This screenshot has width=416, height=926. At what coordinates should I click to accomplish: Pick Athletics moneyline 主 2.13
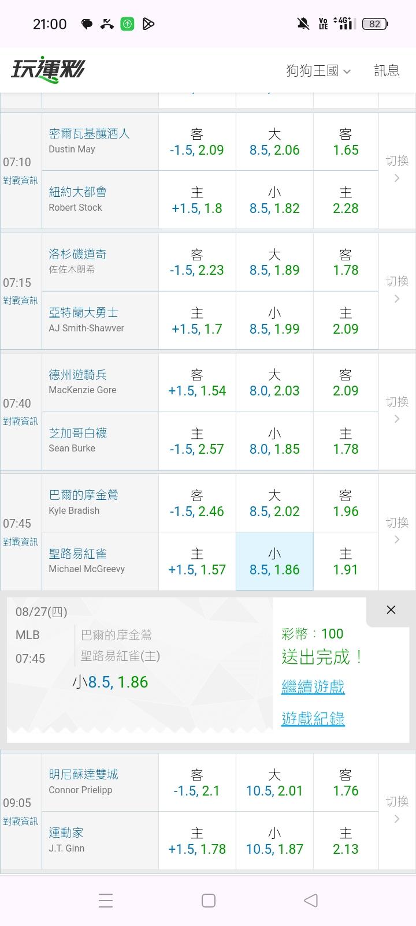pyautogui.click(x=346, y=841)
